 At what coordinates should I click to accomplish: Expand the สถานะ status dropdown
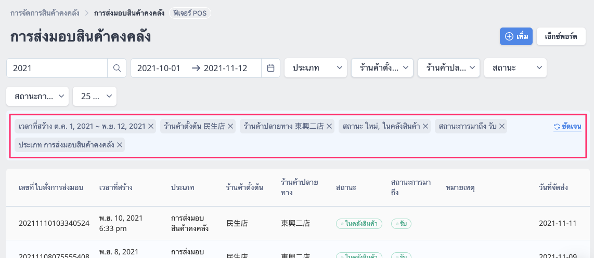515,68
